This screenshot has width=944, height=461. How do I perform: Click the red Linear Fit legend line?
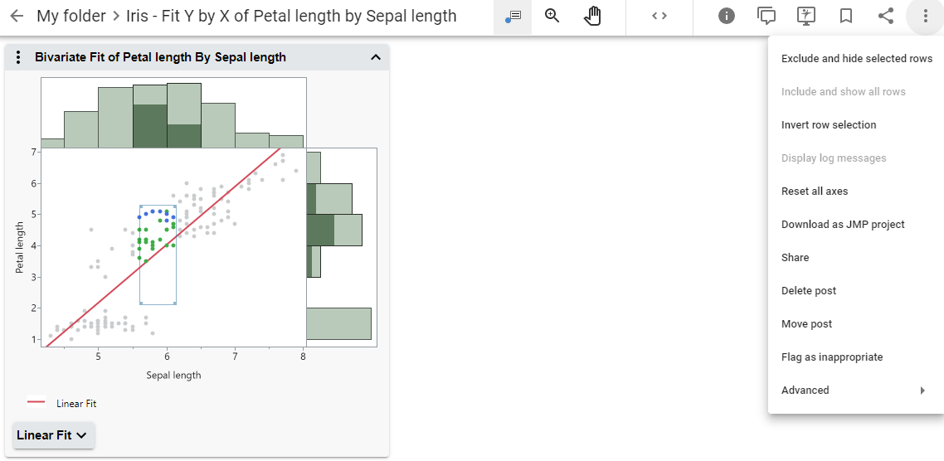point(36,403)
